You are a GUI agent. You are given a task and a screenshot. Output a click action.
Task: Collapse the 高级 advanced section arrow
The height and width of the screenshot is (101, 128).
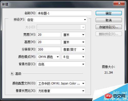12,74
